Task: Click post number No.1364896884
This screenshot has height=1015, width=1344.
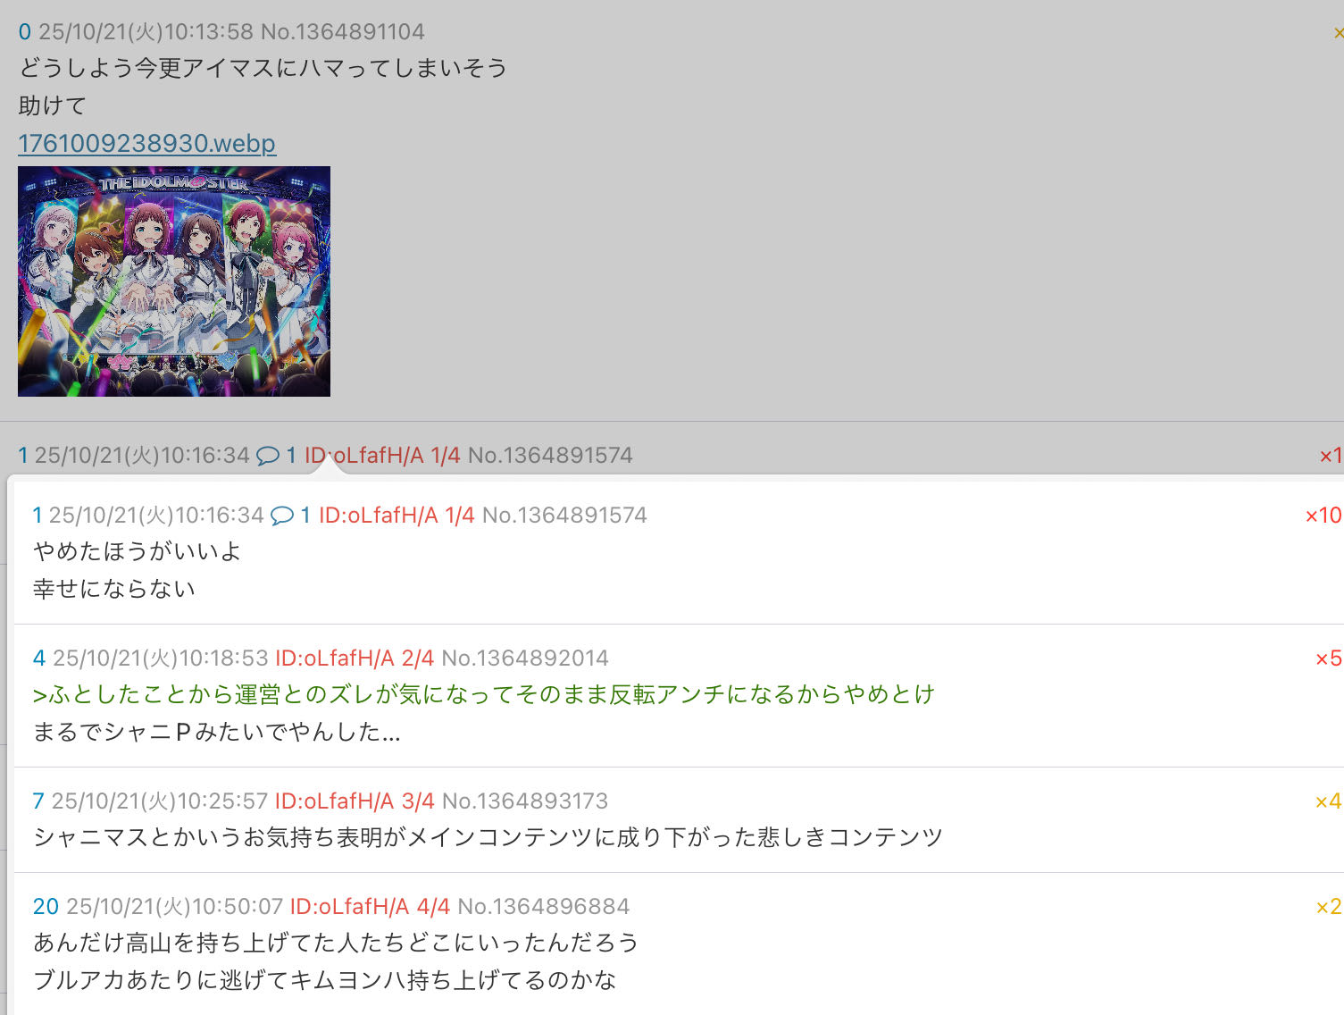Action: point(544,907)
